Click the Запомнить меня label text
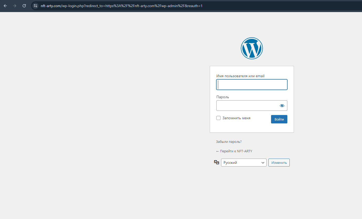The image size is (362, 219). pyautogui.click(x=236, y=118)
